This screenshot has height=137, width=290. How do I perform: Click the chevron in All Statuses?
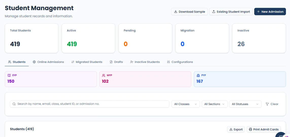pyautogui.click(x=257, y=104)
